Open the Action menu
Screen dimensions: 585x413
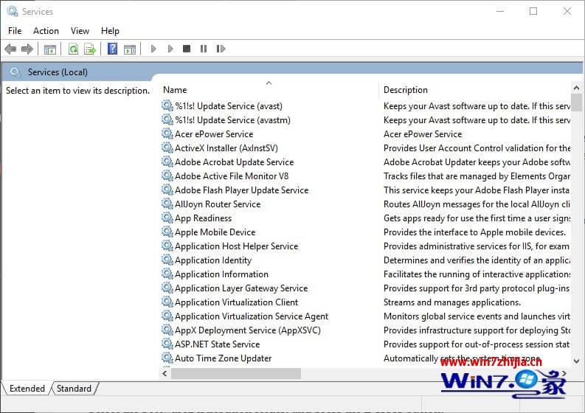[x=46, y=31]
